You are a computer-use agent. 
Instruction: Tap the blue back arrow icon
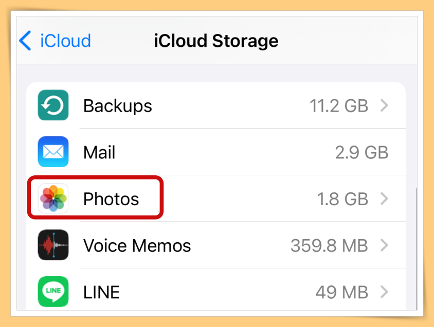click(x=25, y=41)
